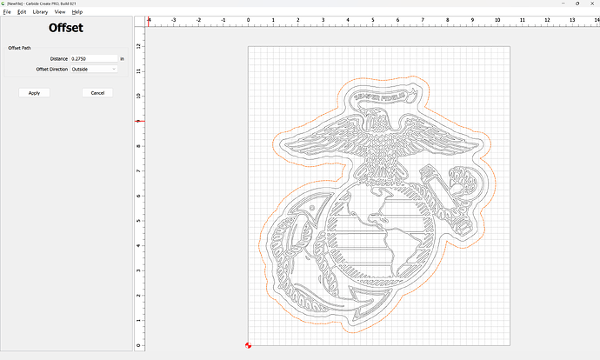Click the Semper Fidelis banner in the design
Image resolution: width=600 pixels, height=360 pixels.
click(x=385, y=96)
